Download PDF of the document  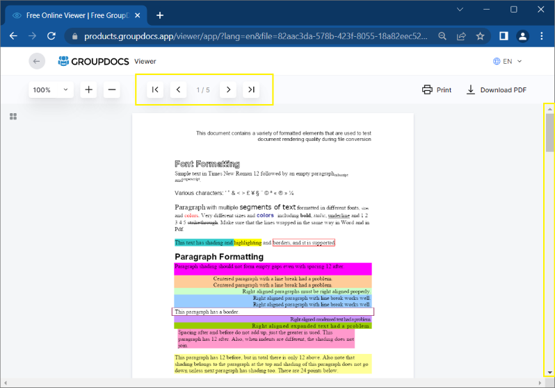pyautogui.click(x=497, y=90)
